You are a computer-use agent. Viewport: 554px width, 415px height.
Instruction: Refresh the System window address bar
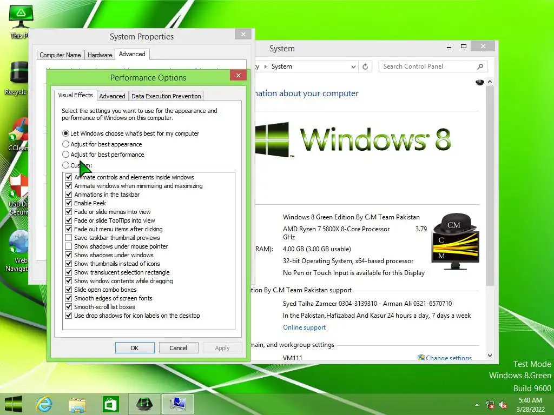click(x=365, y=66)
